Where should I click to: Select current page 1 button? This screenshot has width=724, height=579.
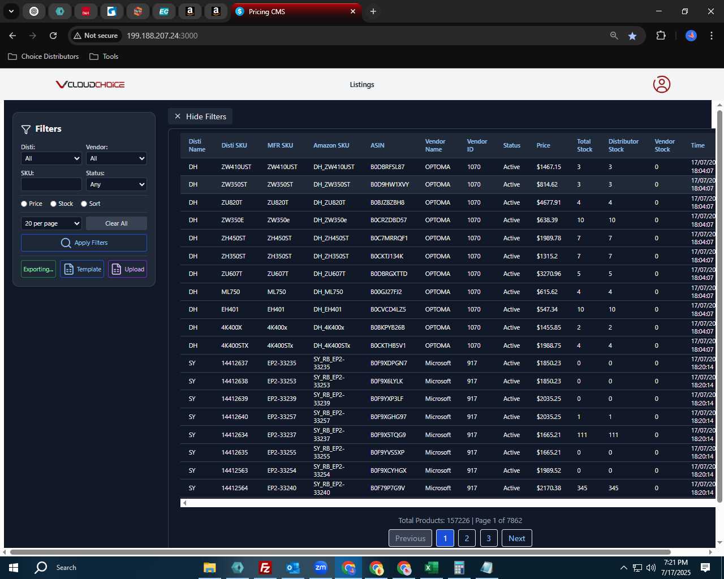445,538
